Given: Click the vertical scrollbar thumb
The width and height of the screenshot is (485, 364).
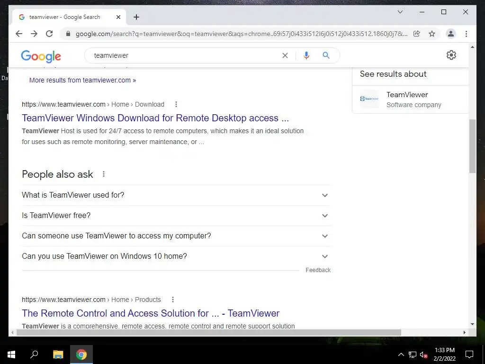Looking at the screenshot, I should tap(472, 146).
